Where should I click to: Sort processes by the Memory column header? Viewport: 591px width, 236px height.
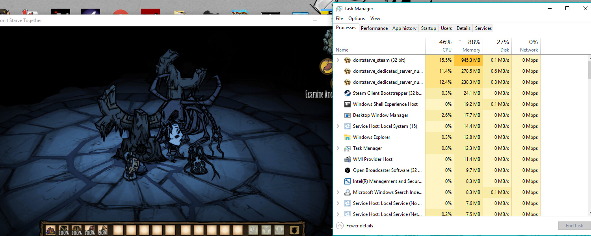(468, 46)
